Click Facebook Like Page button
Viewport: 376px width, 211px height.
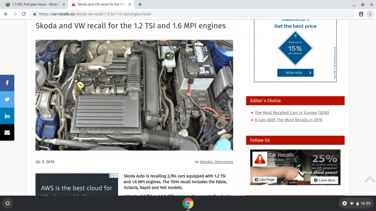point(265,180)
